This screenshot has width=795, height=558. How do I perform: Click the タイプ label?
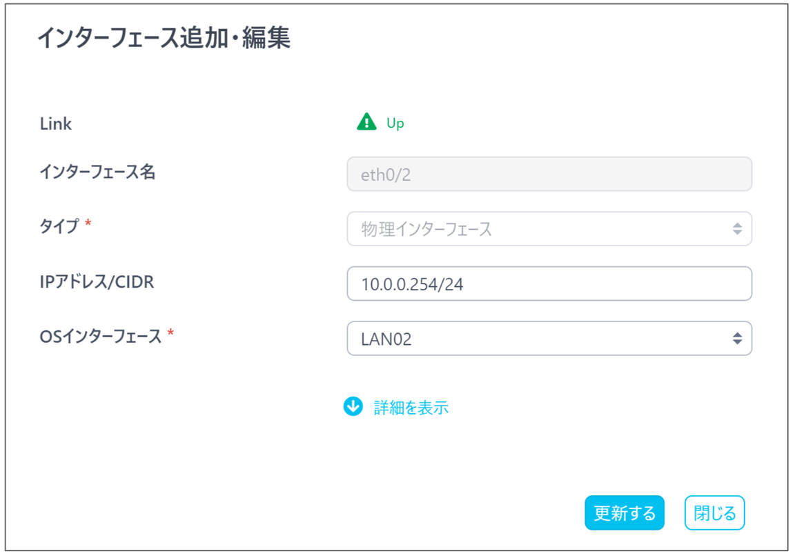[60, 226]
